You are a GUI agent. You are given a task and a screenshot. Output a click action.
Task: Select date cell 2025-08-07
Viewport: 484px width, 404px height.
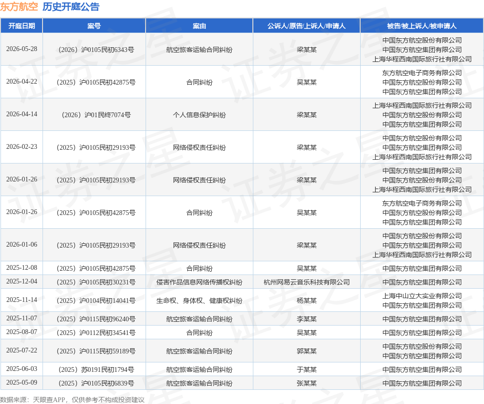point(22,332)
